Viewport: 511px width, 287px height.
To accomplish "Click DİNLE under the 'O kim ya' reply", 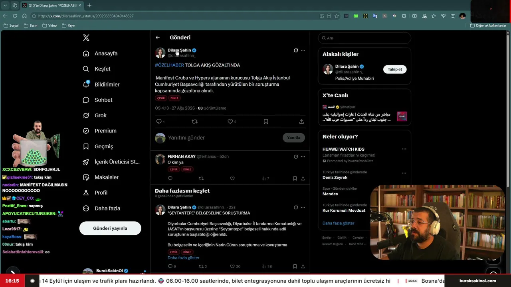I will [187, 169].
